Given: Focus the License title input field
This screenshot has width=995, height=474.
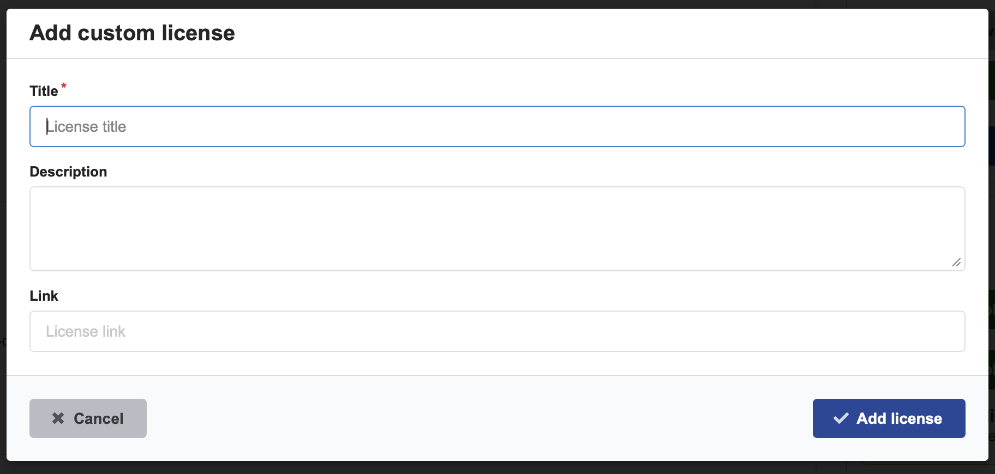Looking at the screenshot, I should 496,126.
